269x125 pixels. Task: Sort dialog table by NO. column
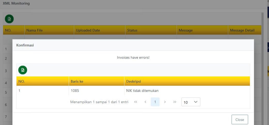tap(43, 81)
